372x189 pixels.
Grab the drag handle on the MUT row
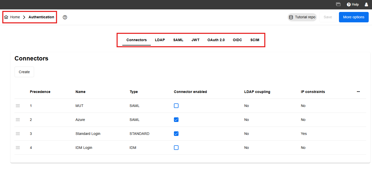click(x=18, y=106)
